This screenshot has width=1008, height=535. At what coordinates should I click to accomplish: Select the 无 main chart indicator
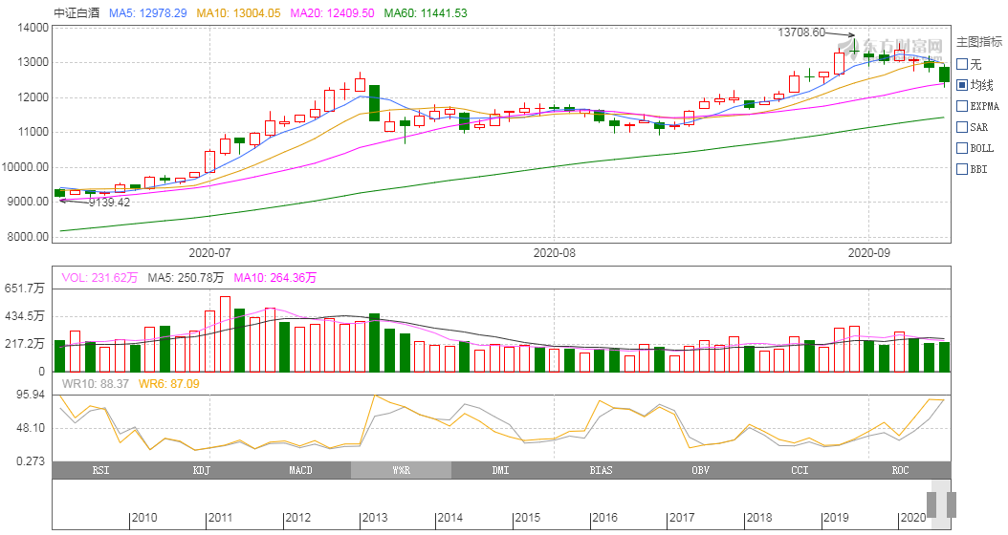[962, 64]
